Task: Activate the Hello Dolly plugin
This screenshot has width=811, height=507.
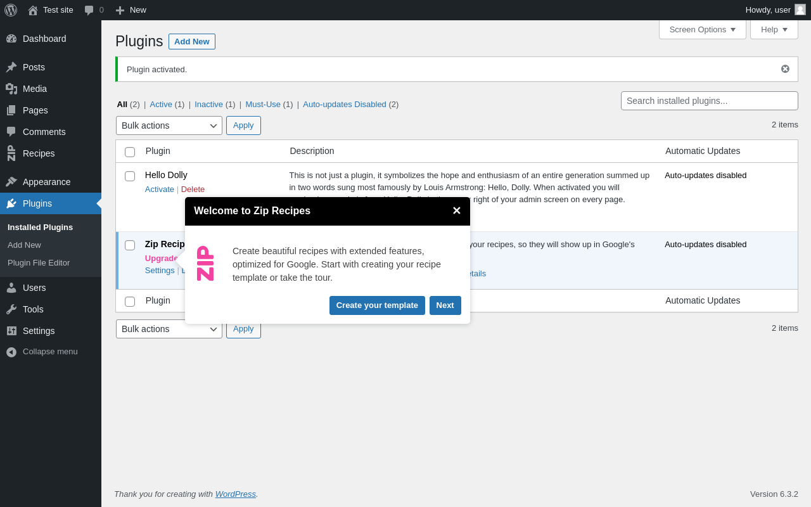Action: click(160, 189)
